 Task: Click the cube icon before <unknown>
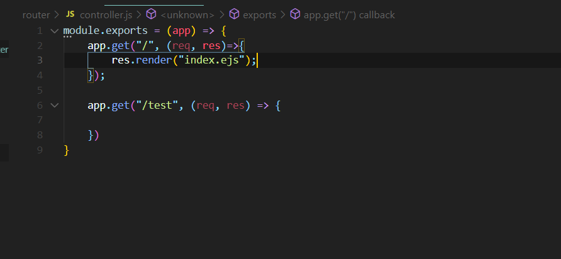152,14
